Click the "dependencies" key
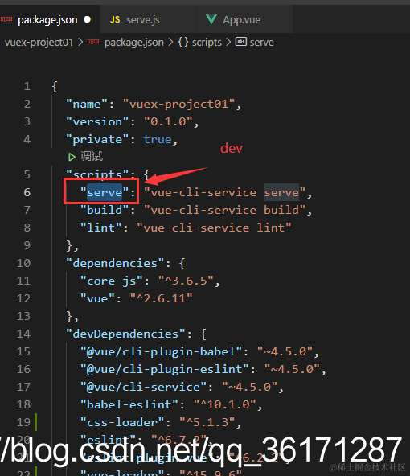 pyautogui.click(x=115, y=263)
